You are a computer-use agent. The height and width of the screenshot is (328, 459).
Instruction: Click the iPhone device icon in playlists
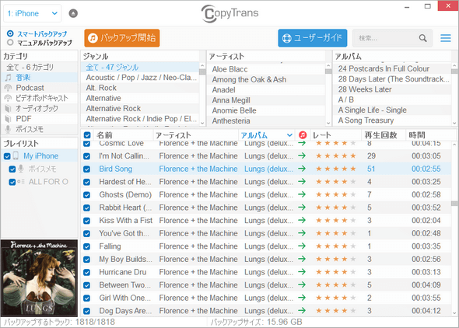(16, 155)
